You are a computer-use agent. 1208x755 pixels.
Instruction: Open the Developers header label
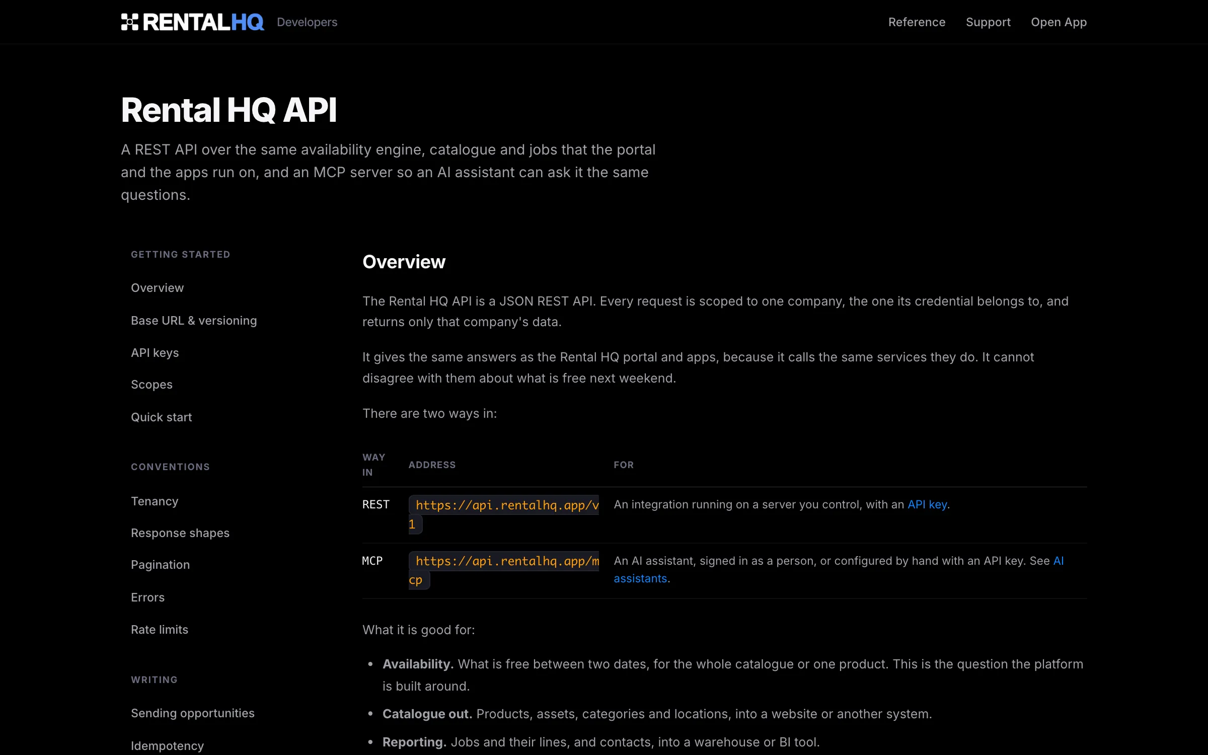(307, 22)
